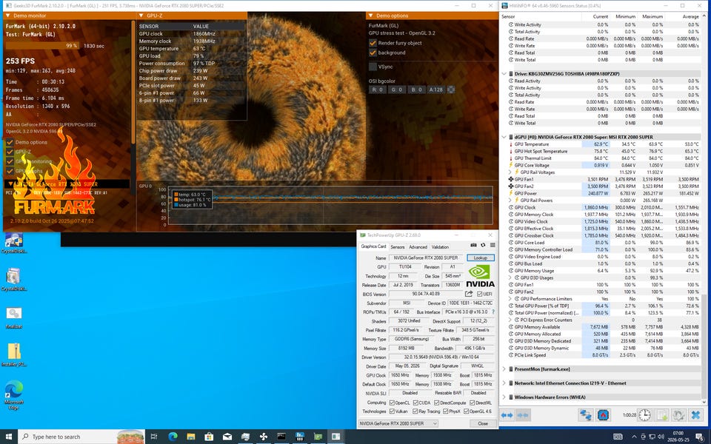Click GPU-Z bus interface question mark

[493, 312]
